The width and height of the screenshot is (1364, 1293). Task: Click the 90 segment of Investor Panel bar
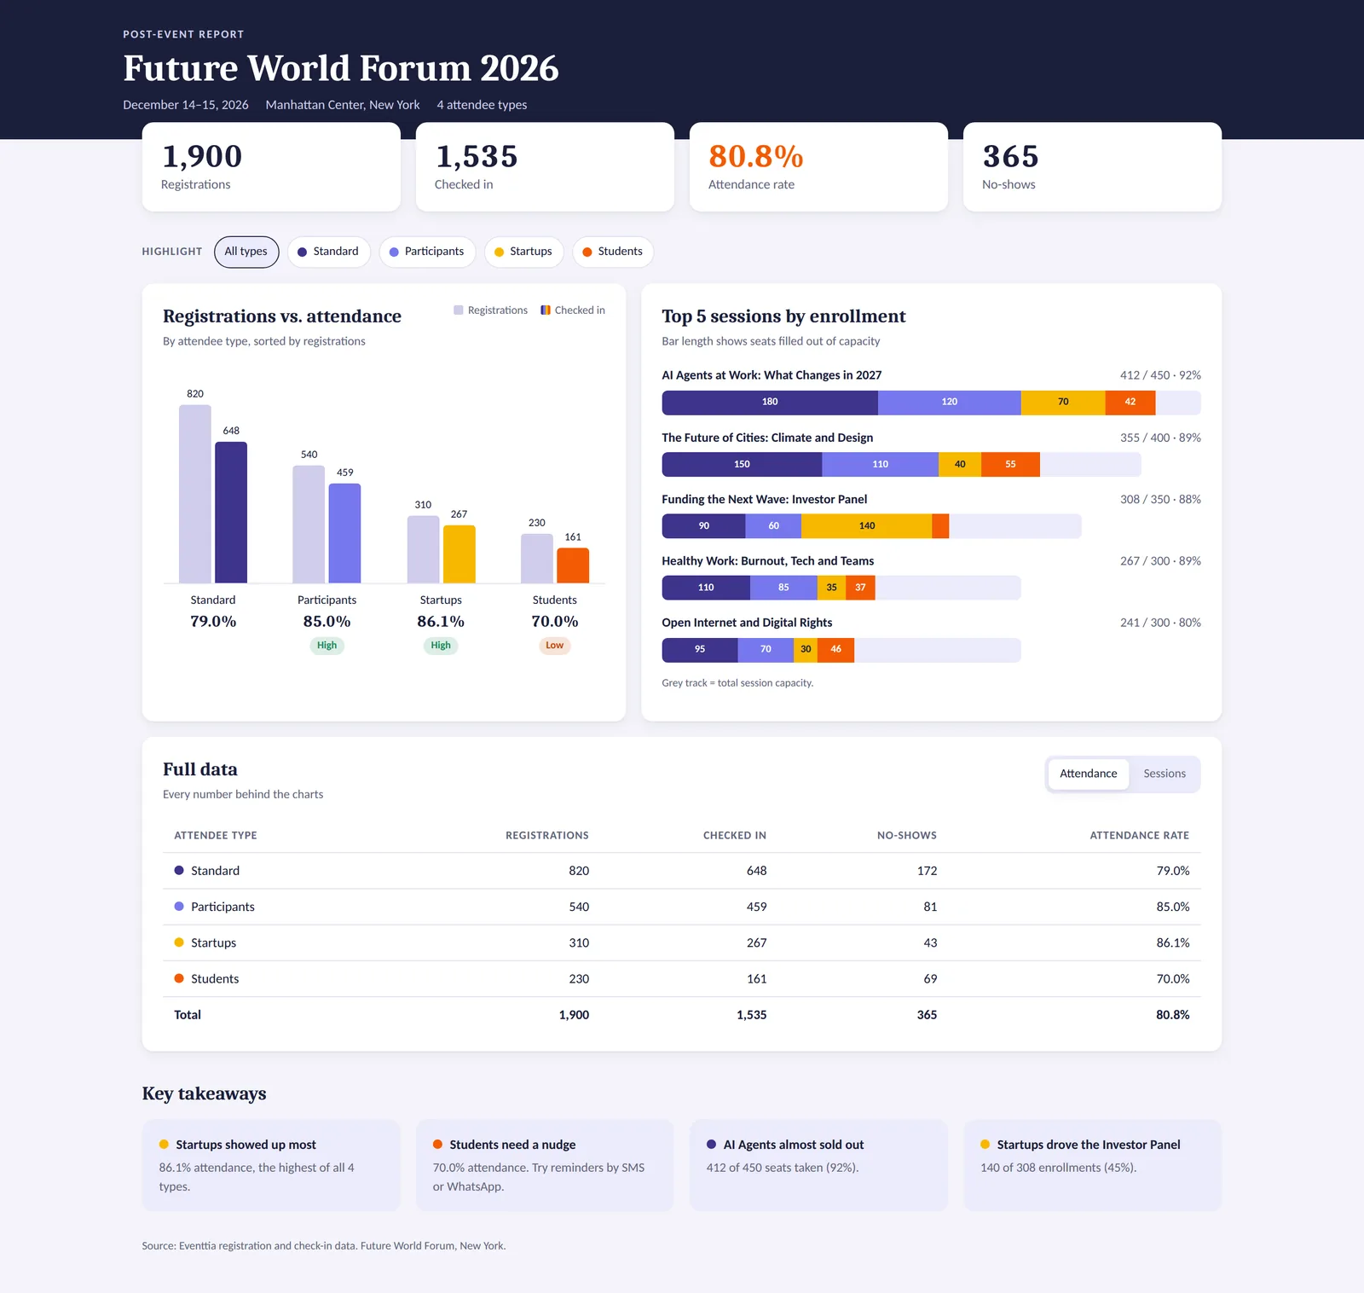[703, 526]
